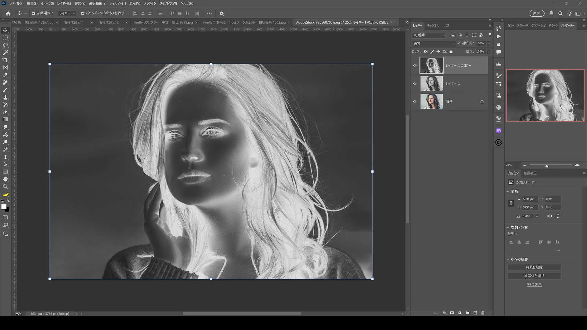
Task: Click the 背景を削除 button
Action: [534, 267]
